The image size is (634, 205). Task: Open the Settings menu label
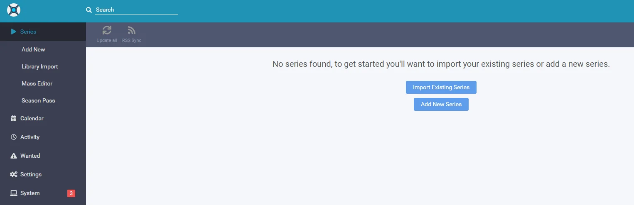(x=31, y=174)
